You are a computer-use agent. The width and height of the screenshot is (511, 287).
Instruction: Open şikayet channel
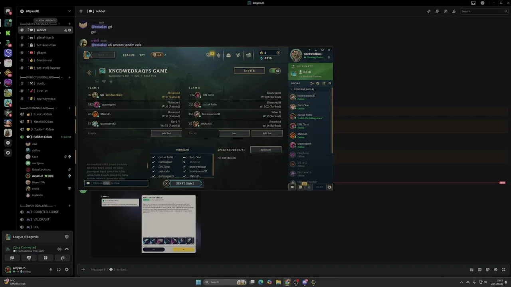point(46,53)
